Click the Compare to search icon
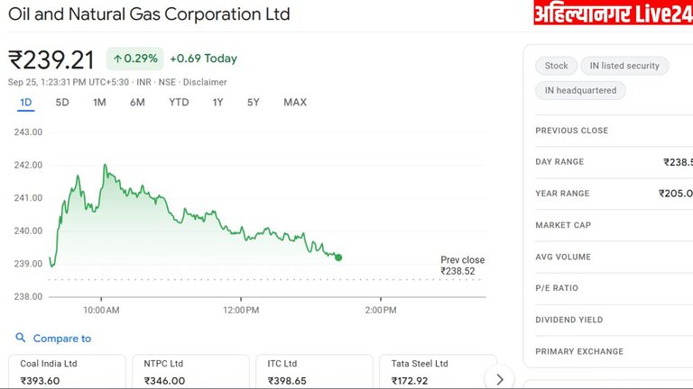The width and height of the screenshot is (693, 389). point(21,339)
